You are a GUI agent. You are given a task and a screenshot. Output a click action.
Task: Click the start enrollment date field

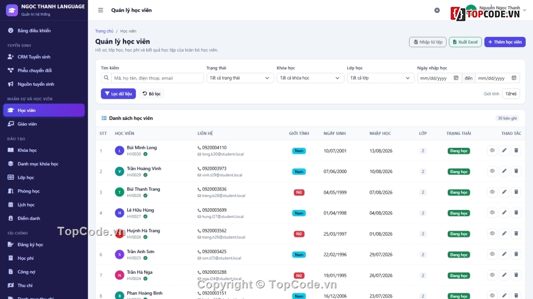click(x=439, y=78)
